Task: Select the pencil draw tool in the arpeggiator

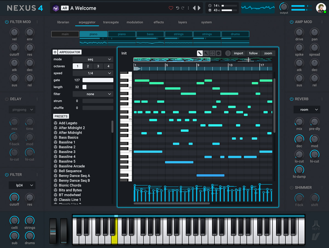Action: coord(200,53)
